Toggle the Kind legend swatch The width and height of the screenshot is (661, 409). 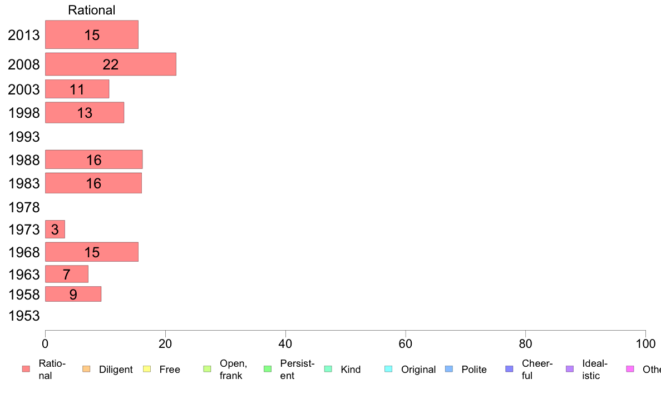328,369
